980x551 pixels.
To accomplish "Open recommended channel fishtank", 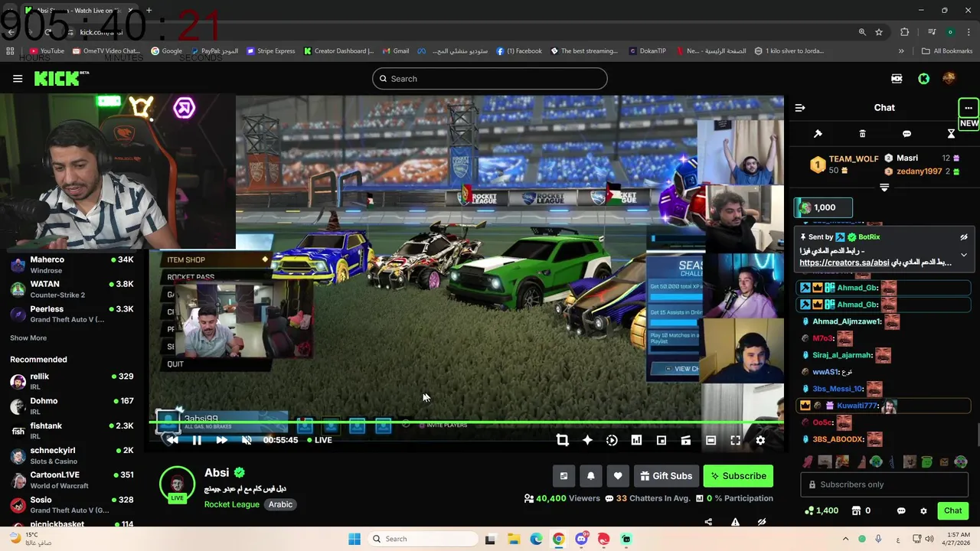I will 73,431.
